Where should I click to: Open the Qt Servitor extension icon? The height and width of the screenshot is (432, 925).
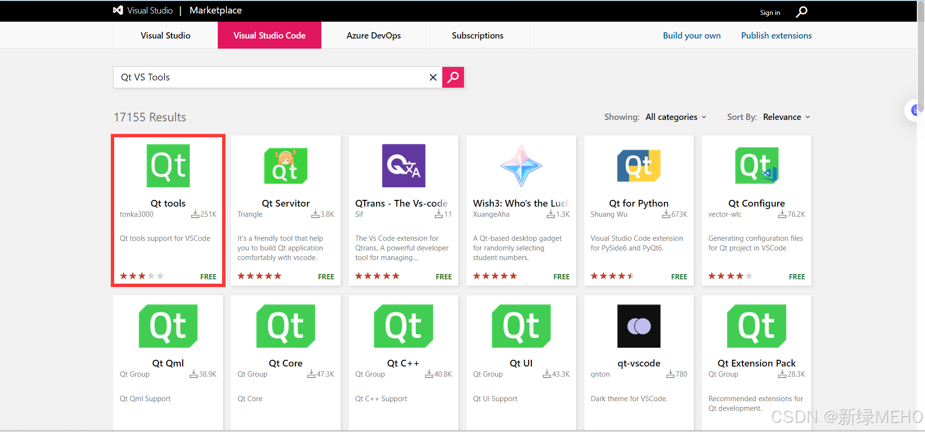(286, 166)
